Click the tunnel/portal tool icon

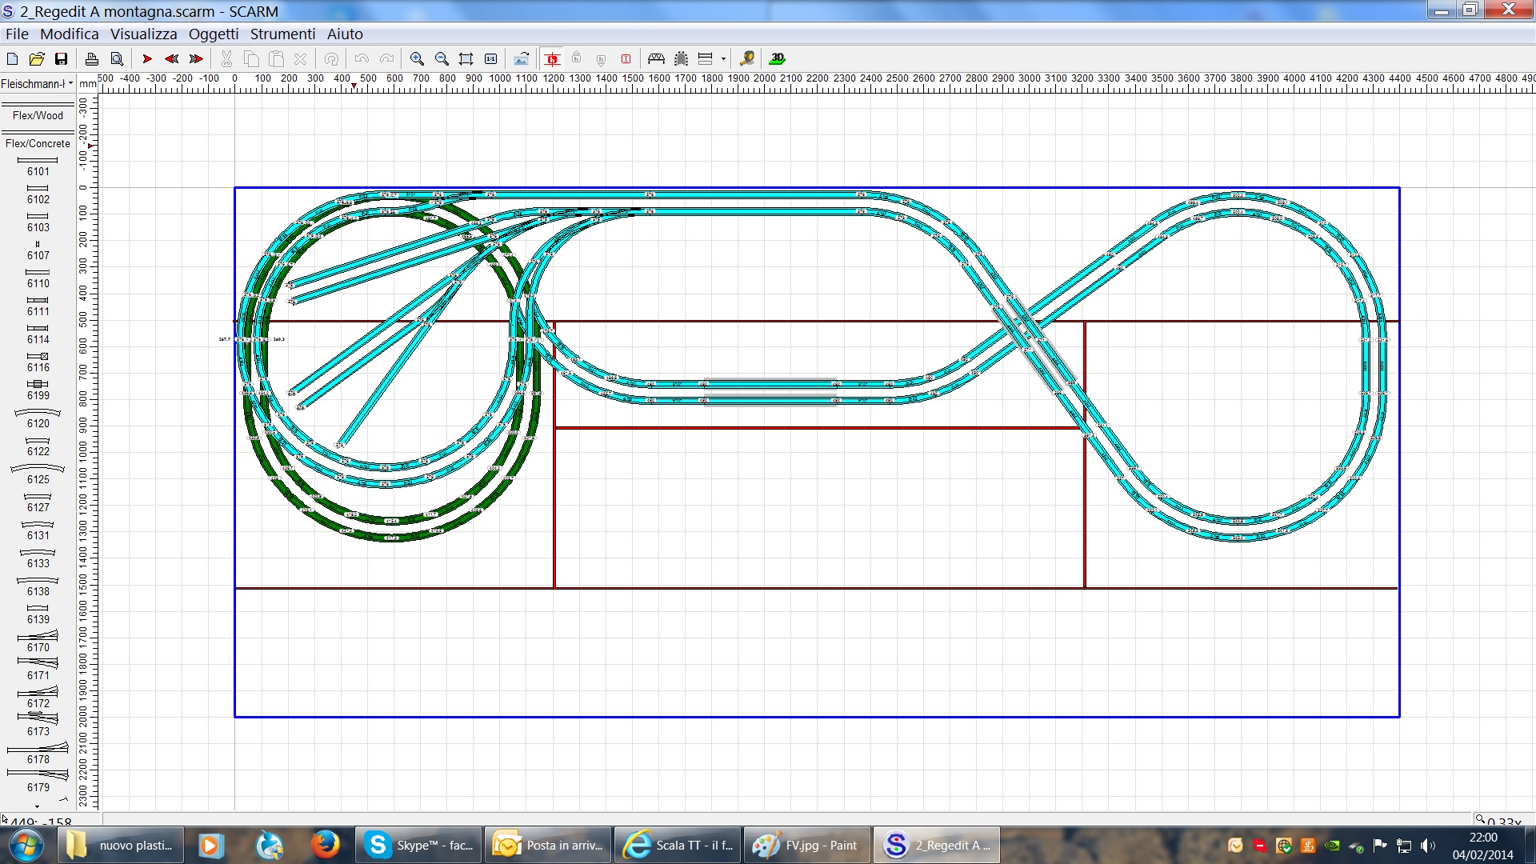click(682, 59)
